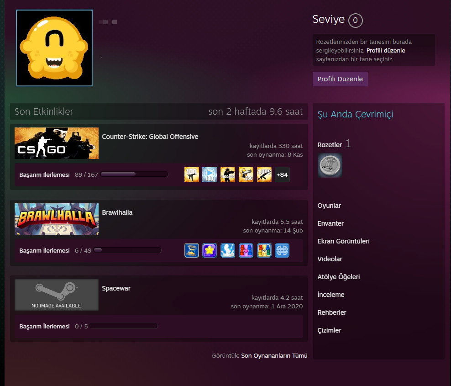This screenshot has width=451, height=386.
Task: Show the +84 more CS:GO achievements
Action: 282,174
